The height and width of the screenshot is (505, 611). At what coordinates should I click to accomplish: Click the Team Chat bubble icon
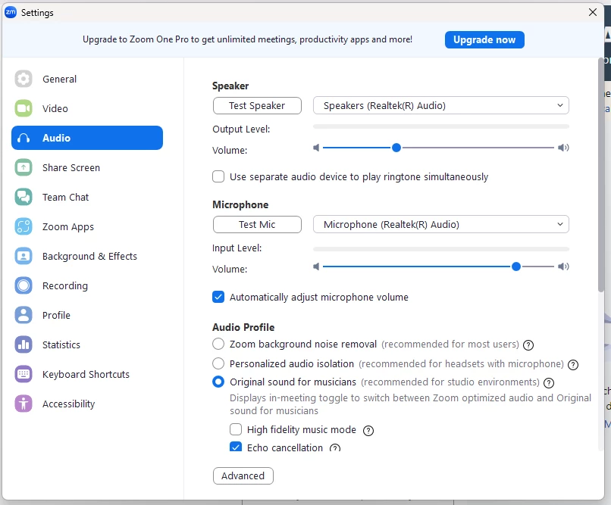coord(23,198)
